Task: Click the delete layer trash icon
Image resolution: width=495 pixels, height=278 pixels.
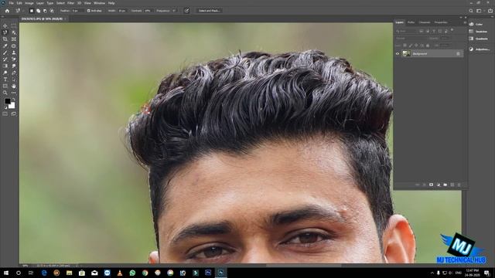Action: [459, 185]
